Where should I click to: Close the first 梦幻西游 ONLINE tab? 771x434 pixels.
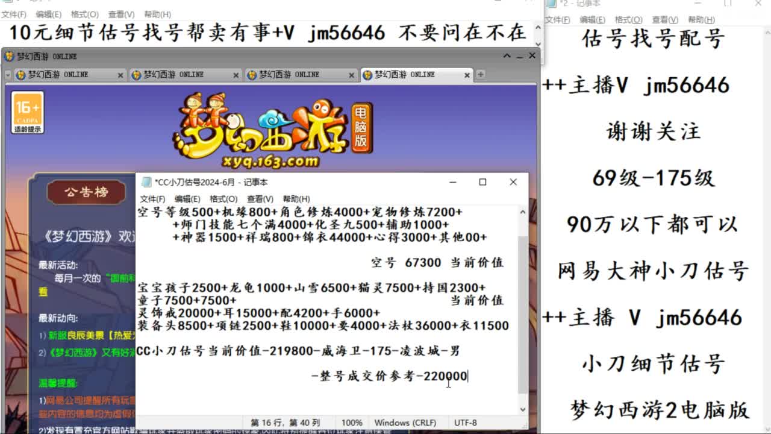[x=120, y=75]
